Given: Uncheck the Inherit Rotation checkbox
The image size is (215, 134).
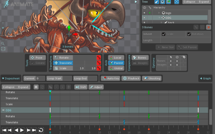Looking at the screenshot, I should (189, 34).
